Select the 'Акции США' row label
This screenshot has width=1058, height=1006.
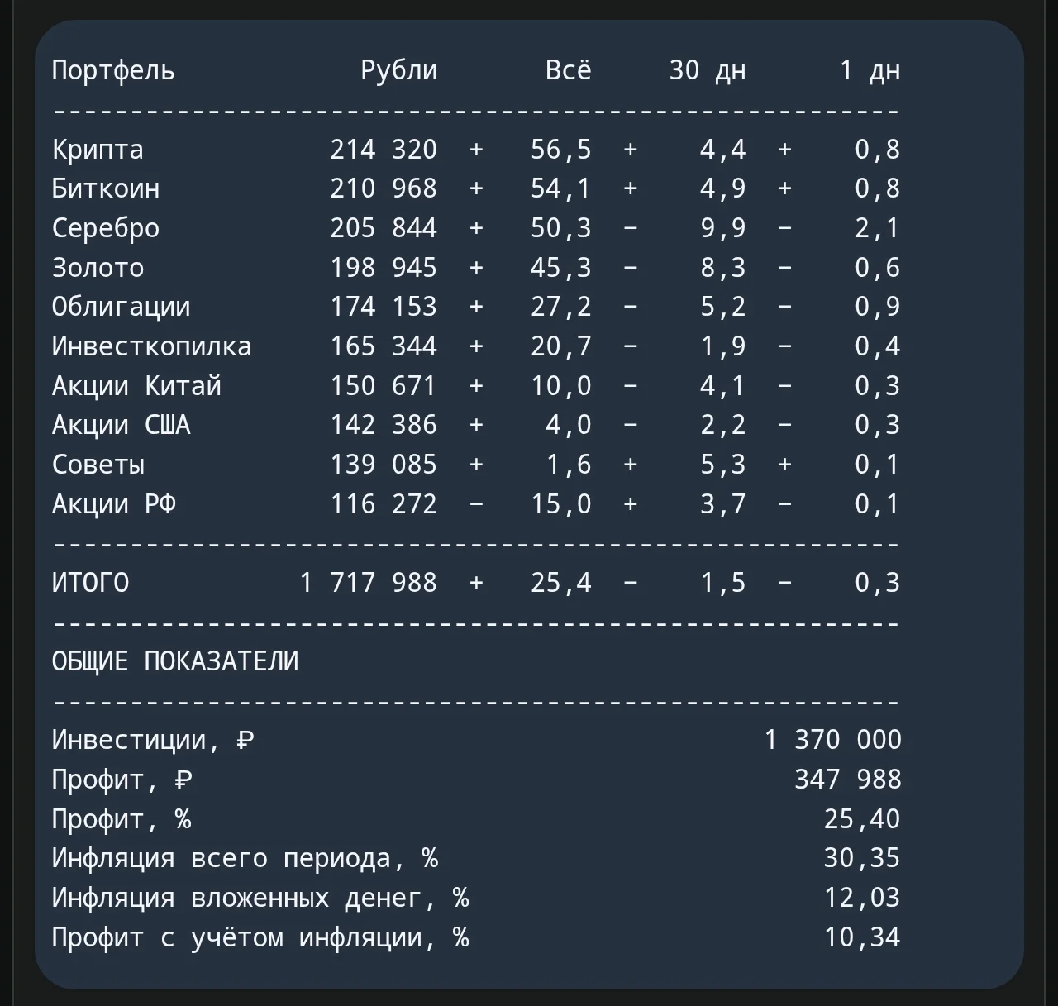pos(121,425)
